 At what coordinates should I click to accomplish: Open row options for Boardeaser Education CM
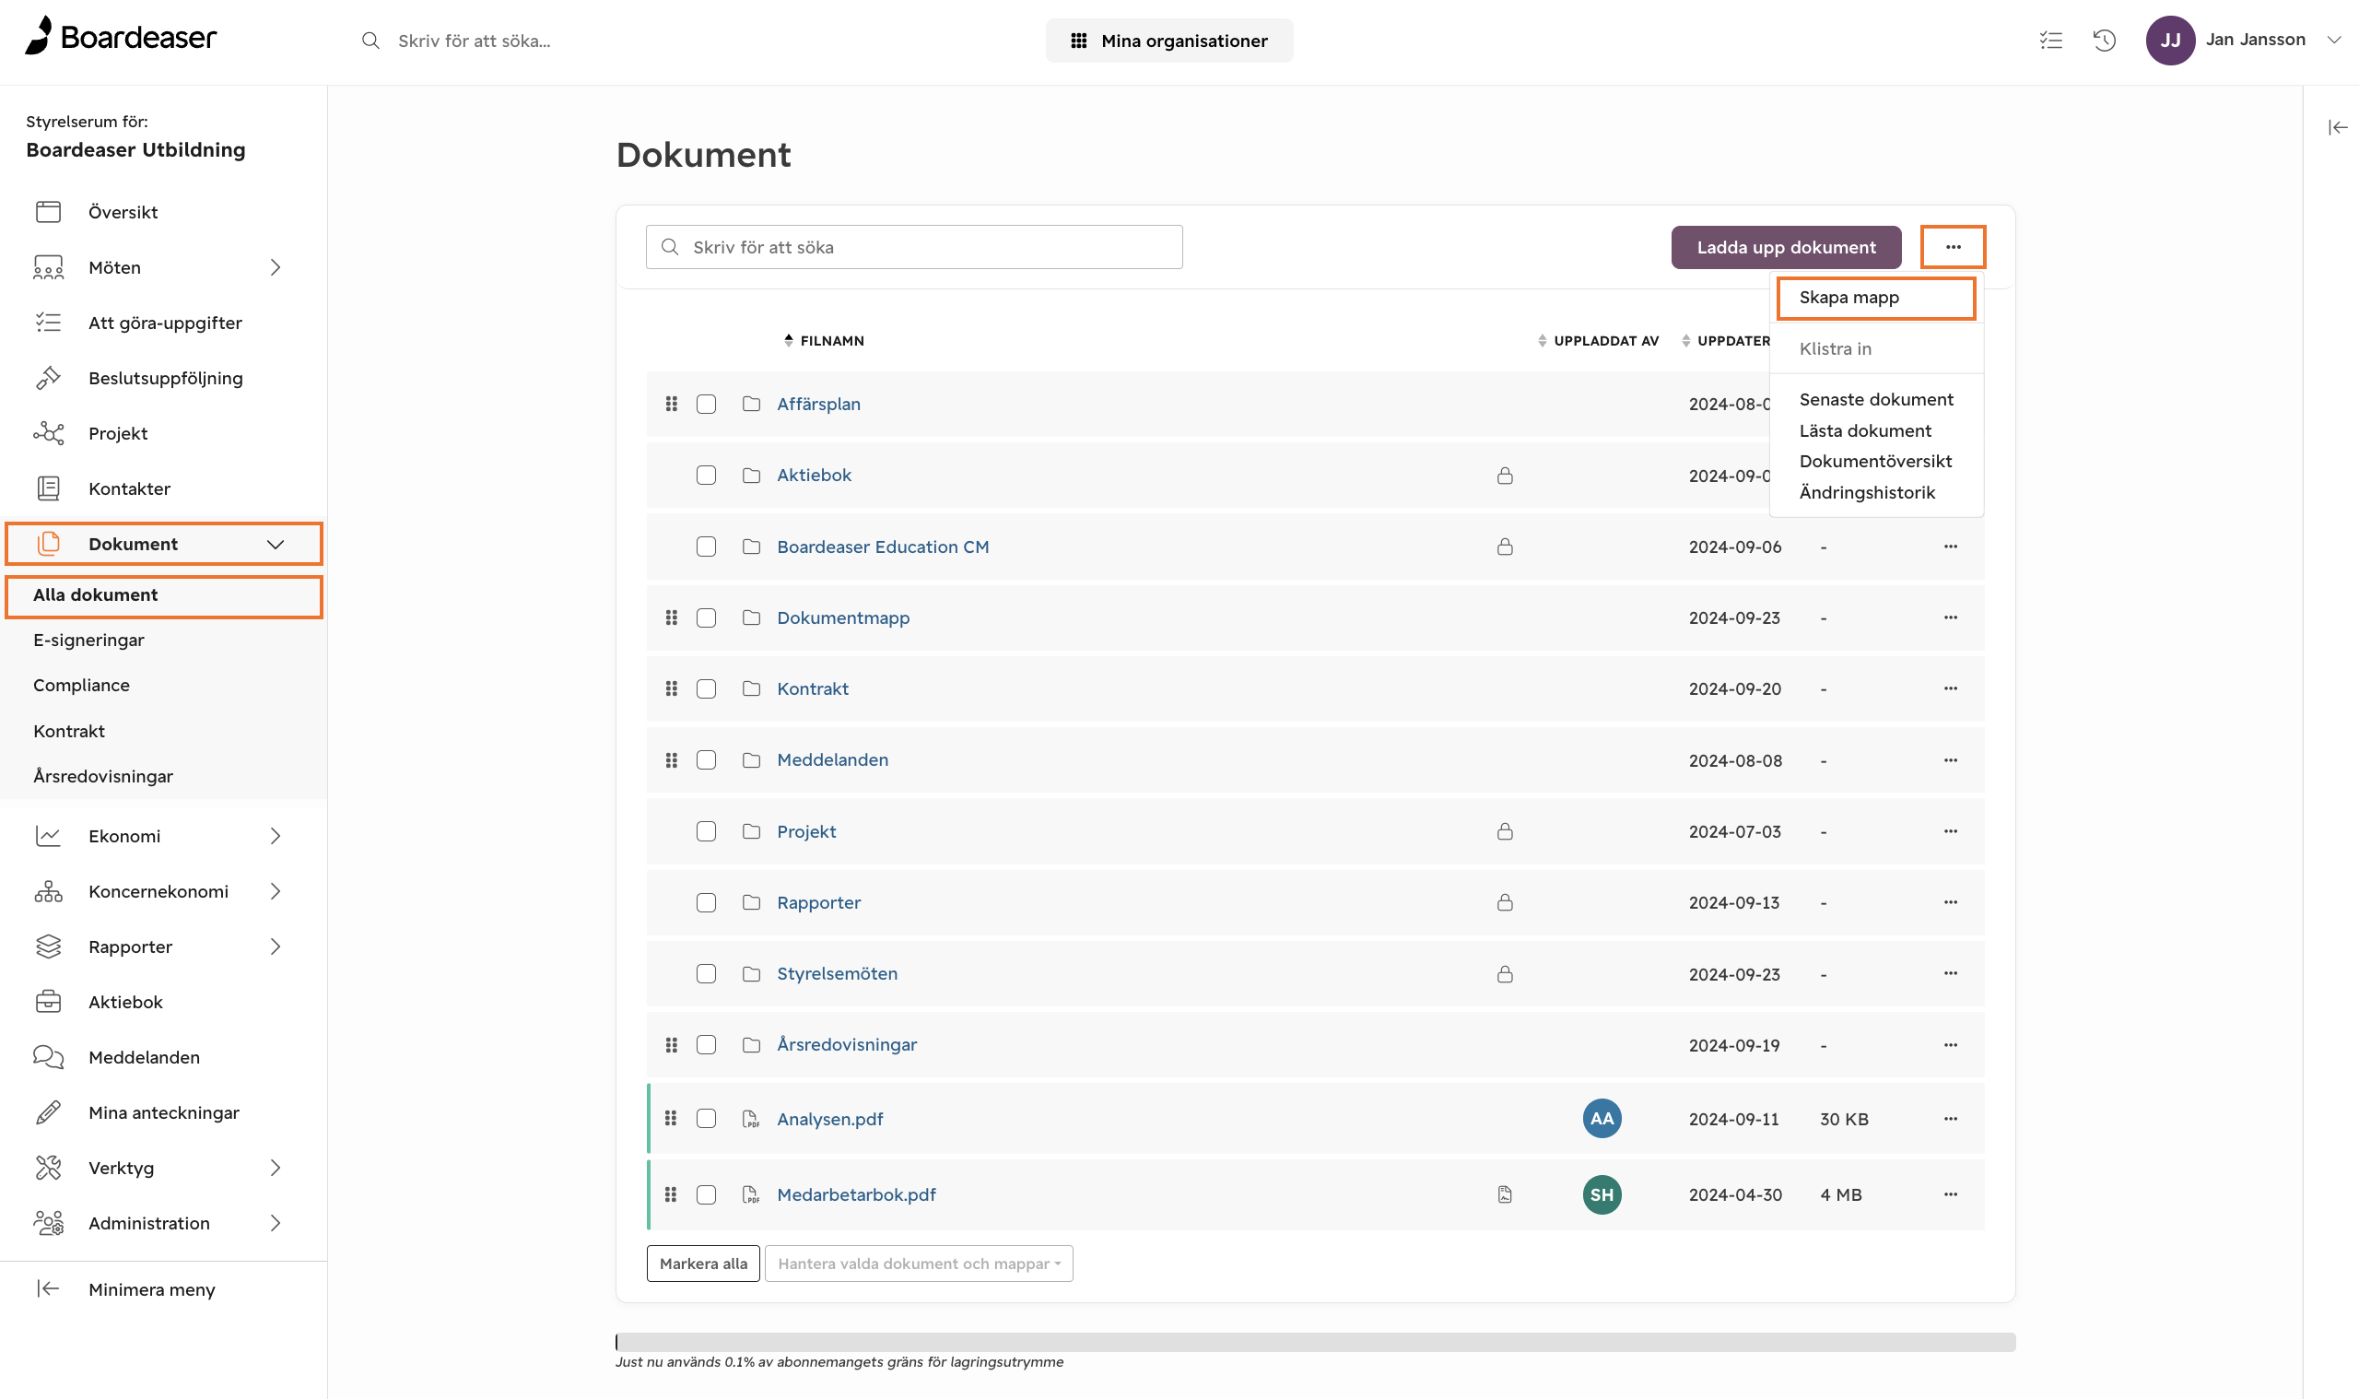[x=1951, y=547]
